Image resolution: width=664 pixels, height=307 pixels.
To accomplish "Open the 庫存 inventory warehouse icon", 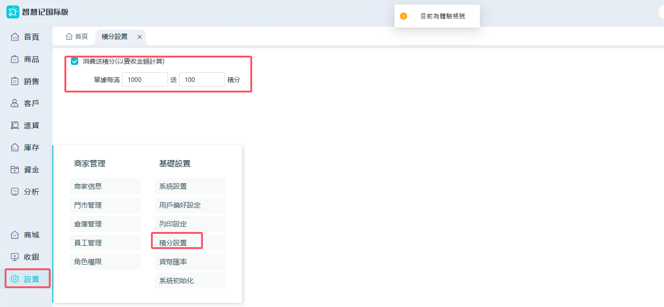I will click(x=15, y=147).
